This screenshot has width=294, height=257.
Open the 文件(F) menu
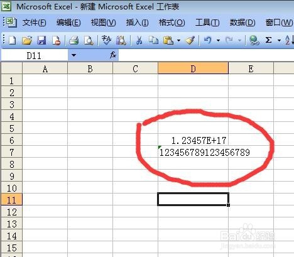35,23
